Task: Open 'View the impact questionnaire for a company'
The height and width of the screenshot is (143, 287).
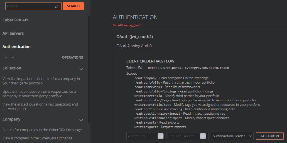Action: 41,81
